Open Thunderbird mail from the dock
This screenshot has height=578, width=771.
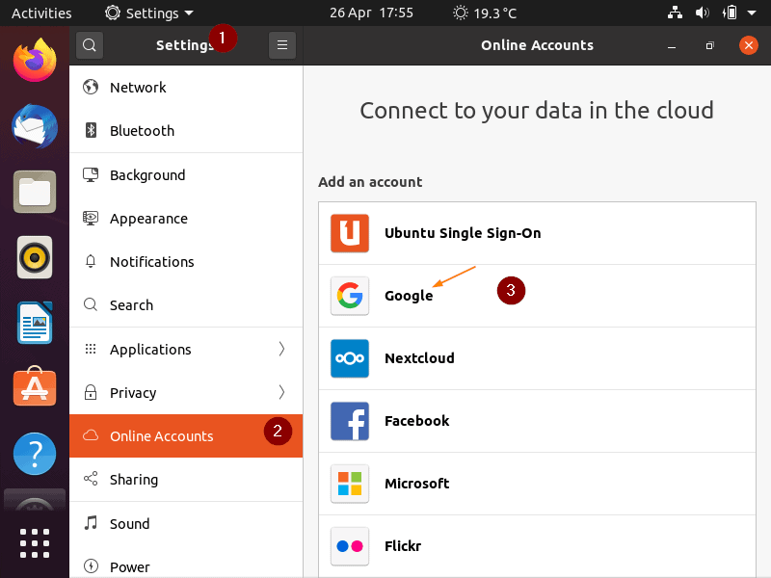click(x=35, y=126)
